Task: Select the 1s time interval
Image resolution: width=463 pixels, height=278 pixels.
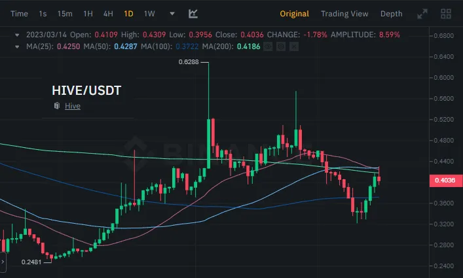Action: [x=43, y=14]
